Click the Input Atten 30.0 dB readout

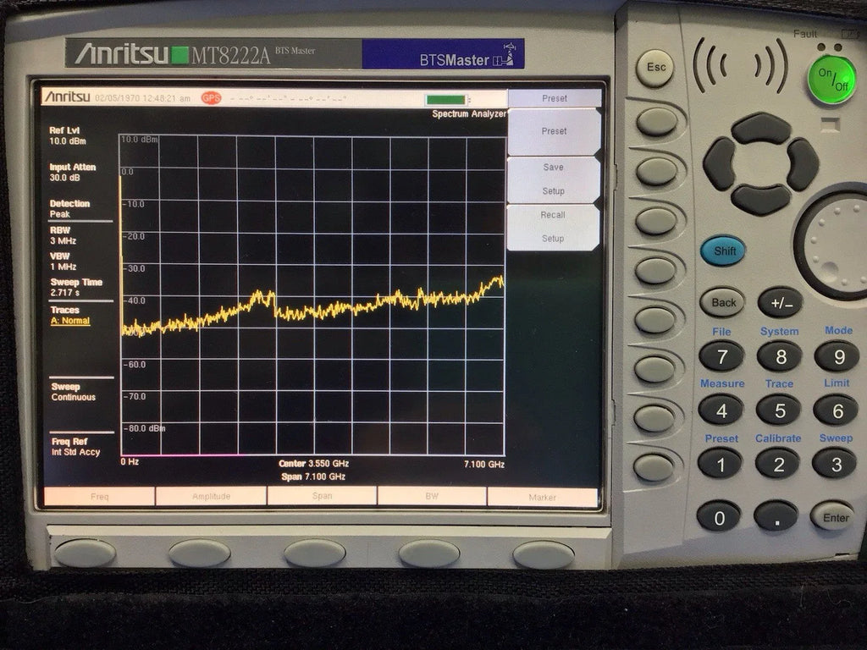(73, 172)
